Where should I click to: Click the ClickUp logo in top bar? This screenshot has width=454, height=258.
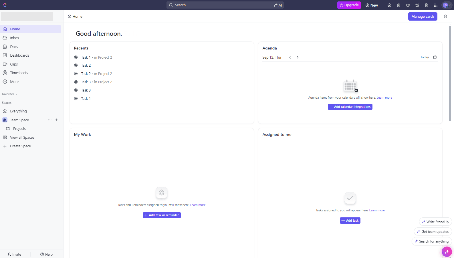pyautogui.click(x=5, y=5)
